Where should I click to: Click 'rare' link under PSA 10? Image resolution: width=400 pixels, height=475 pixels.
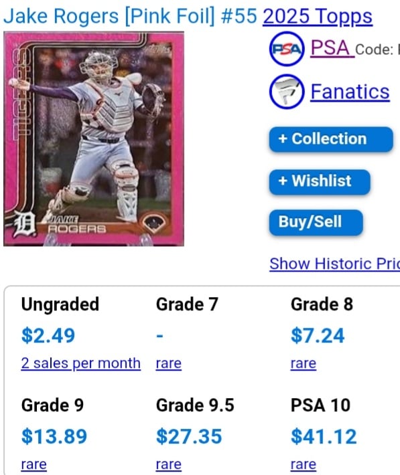[x=304, y=464]
